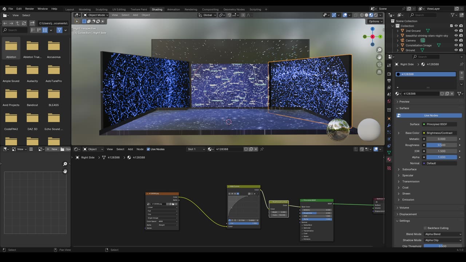Open the Blend Mode dropdown
This screenshot has width=466, height=262.
(443, 234)
